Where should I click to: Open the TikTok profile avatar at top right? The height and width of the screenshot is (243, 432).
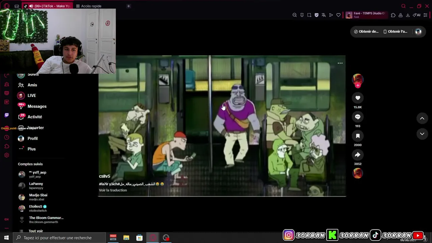(x=418, y=32)
